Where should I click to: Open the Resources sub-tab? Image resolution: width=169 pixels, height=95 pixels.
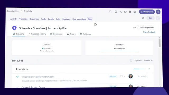point(57,34)
